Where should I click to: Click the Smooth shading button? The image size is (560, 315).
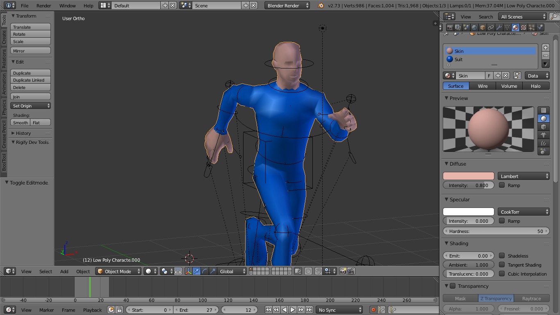tap(20, 123)
